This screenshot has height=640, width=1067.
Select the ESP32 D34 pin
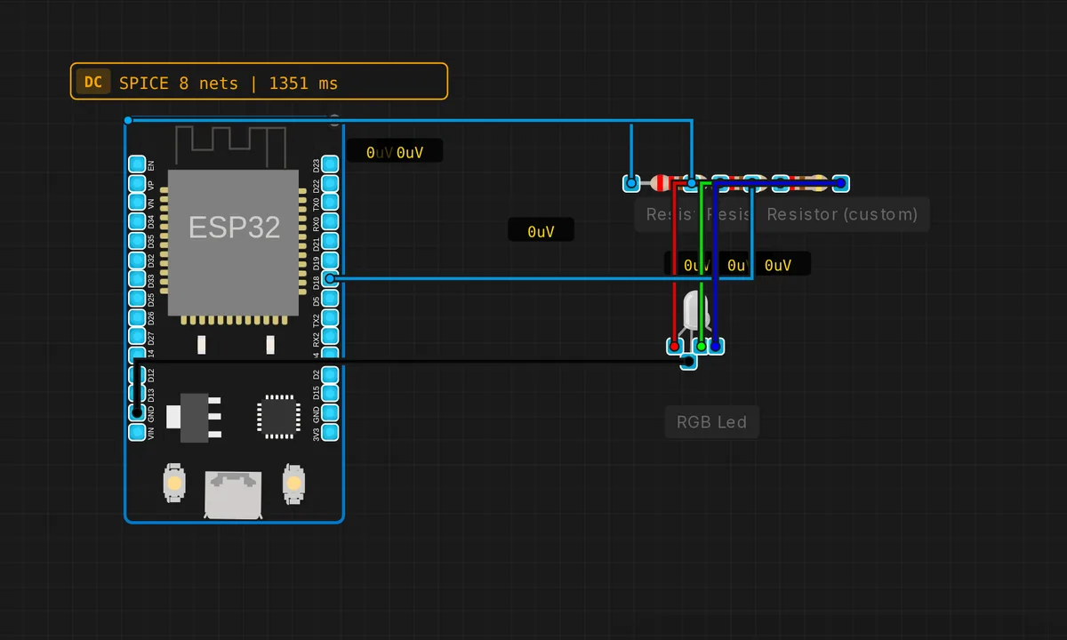point(137,221)
